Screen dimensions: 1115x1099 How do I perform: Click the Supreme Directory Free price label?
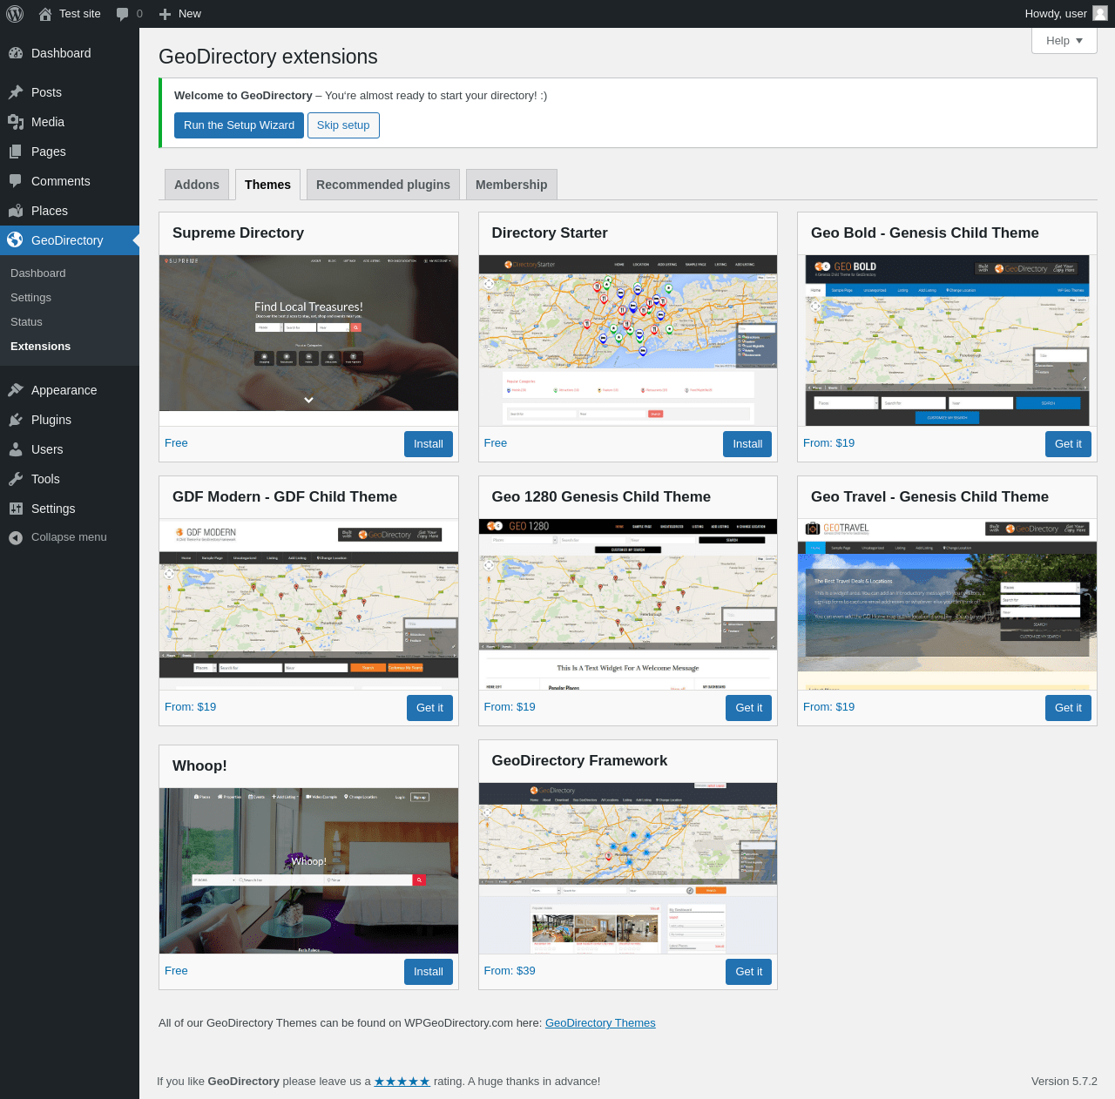(176, 443)
